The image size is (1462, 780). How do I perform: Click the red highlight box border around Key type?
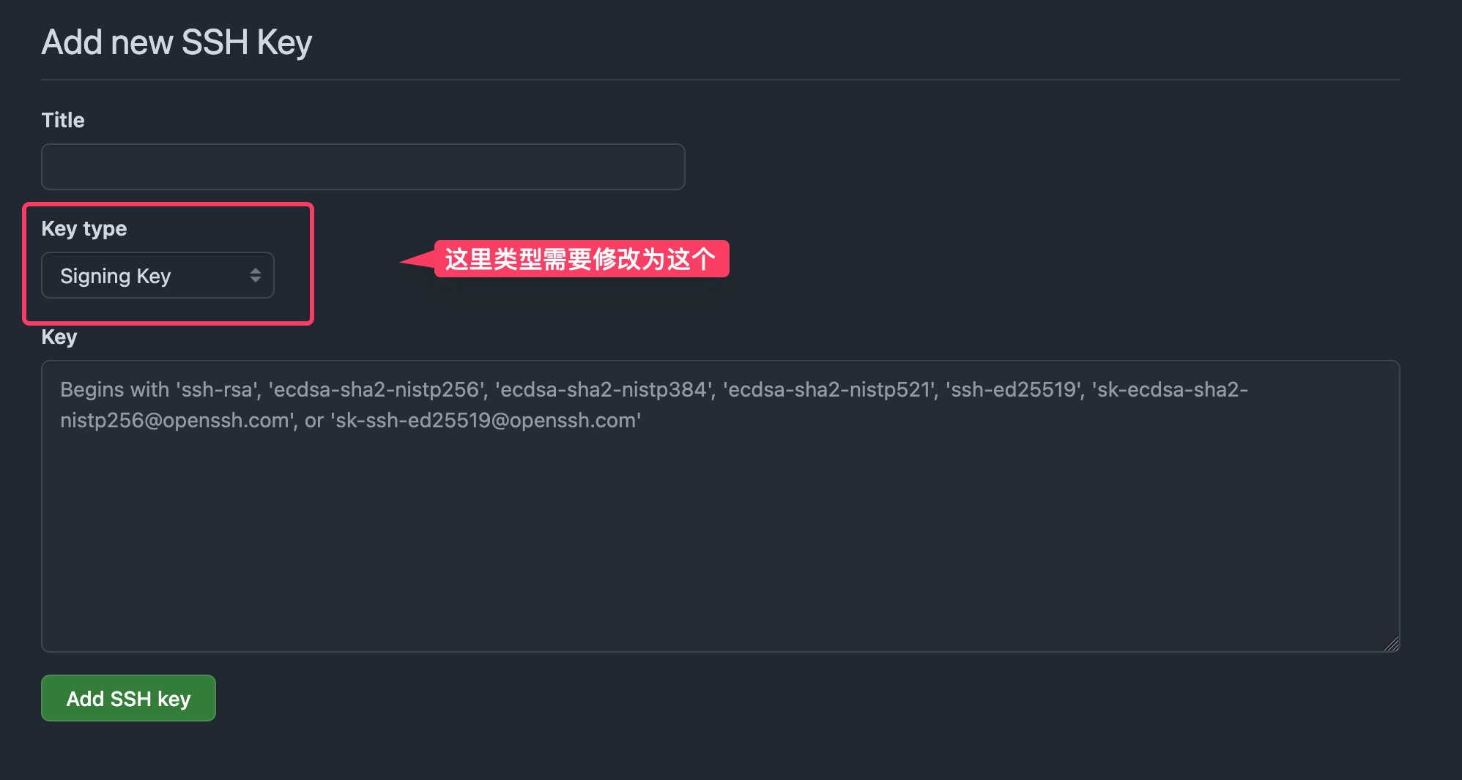[168, 205]
